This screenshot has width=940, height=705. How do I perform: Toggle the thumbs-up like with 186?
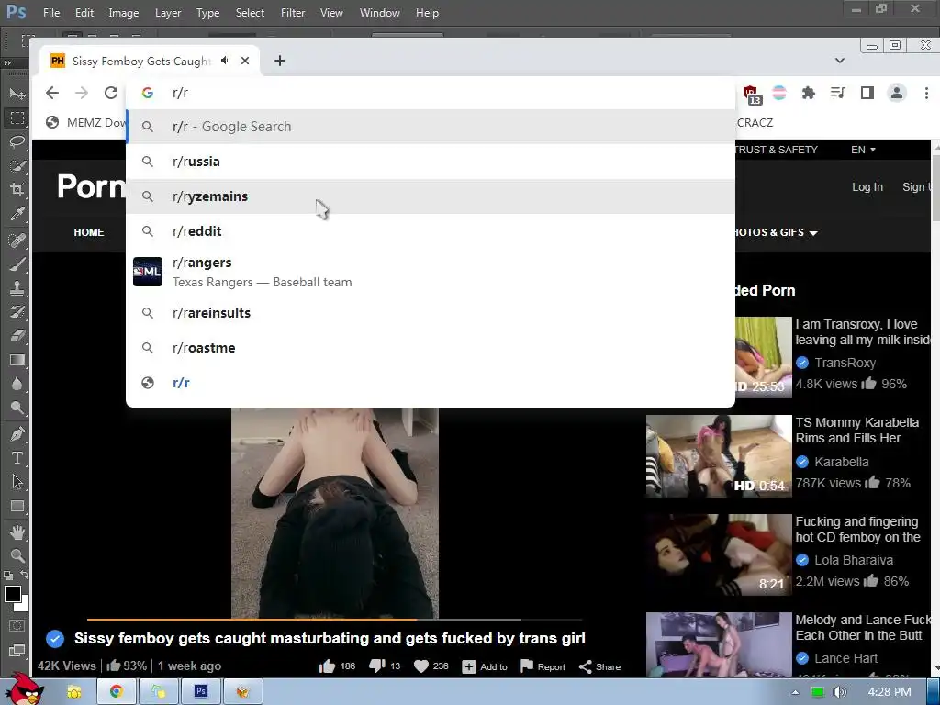337,666
